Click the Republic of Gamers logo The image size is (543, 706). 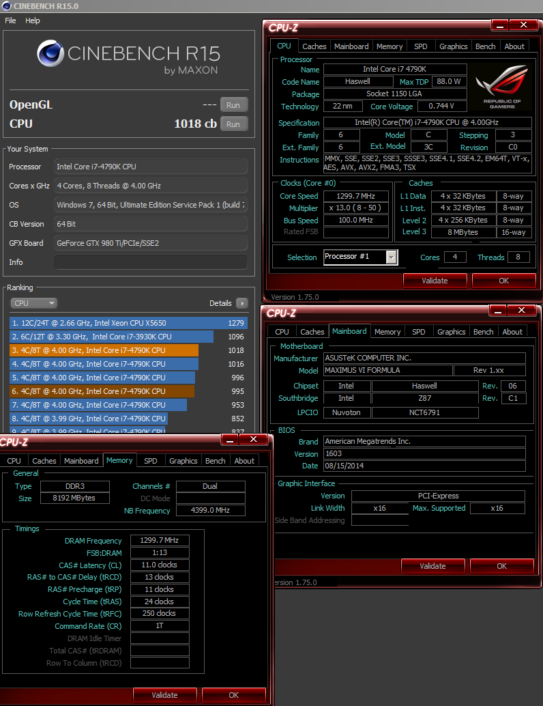point(501,87)
